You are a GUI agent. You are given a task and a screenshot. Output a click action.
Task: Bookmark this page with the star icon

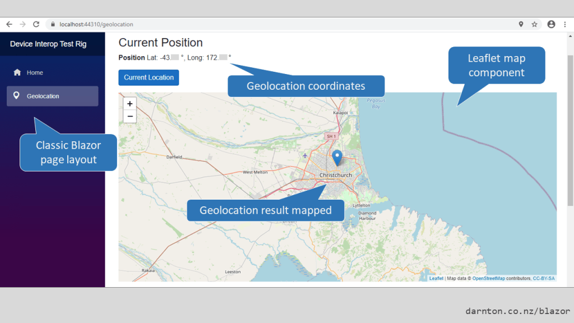click(x=535, y=25)
